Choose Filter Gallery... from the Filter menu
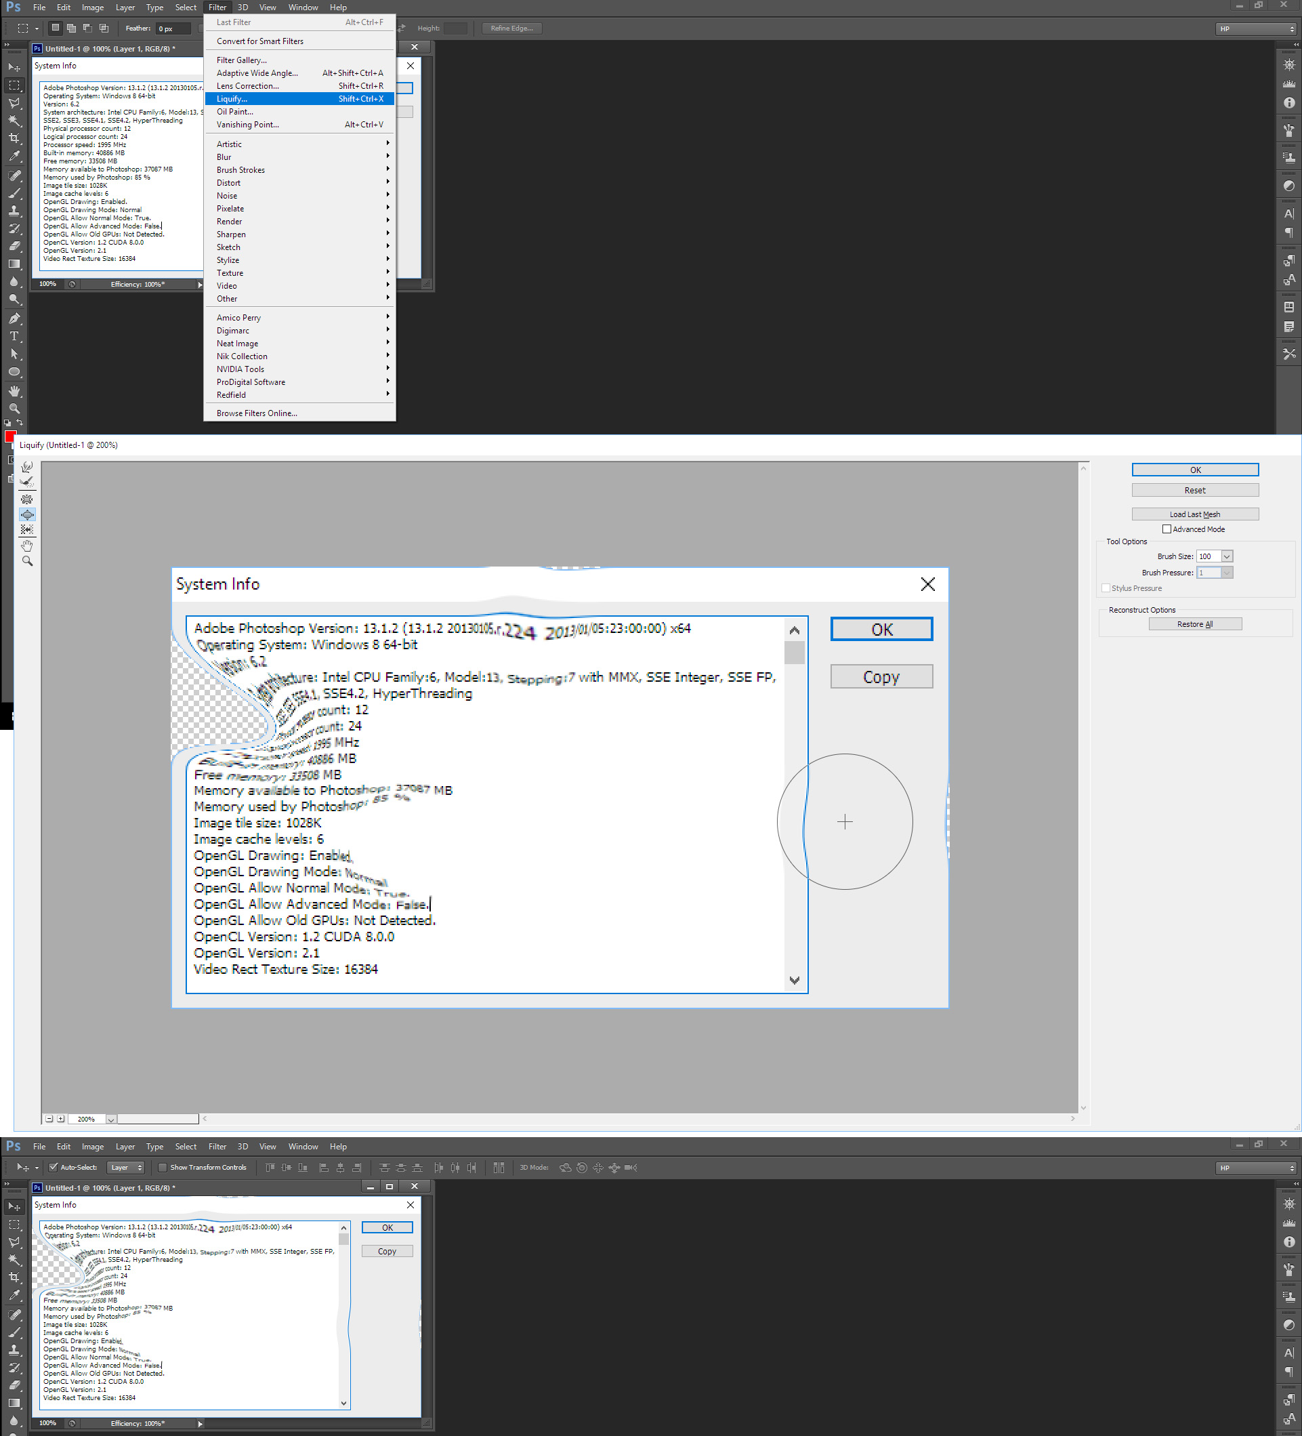 click(299, 60)
